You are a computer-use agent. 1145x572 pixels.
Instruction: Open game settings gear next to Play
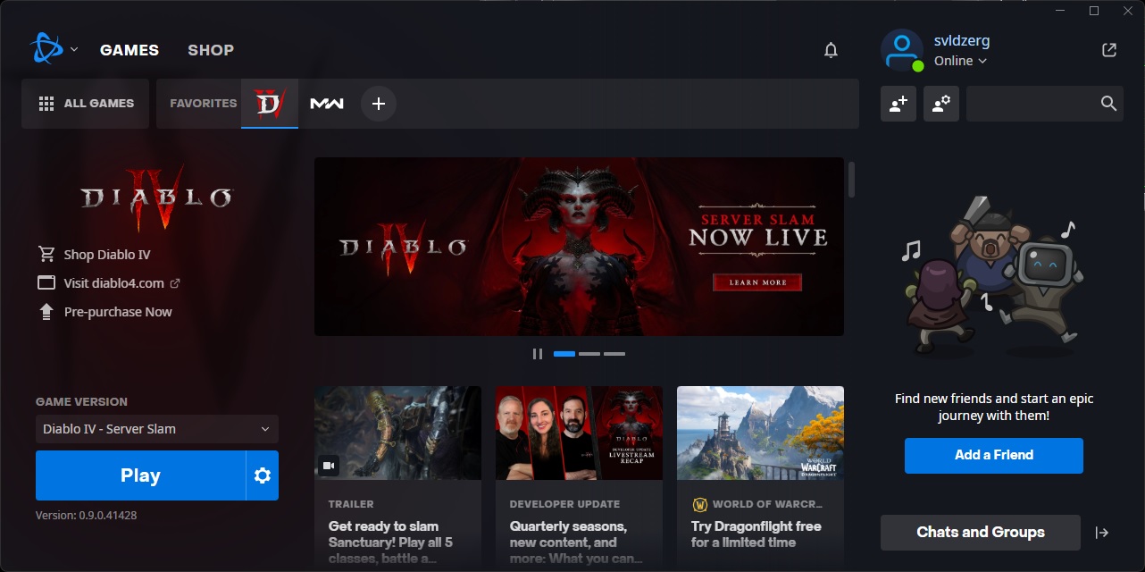click(x=263, y=475)
